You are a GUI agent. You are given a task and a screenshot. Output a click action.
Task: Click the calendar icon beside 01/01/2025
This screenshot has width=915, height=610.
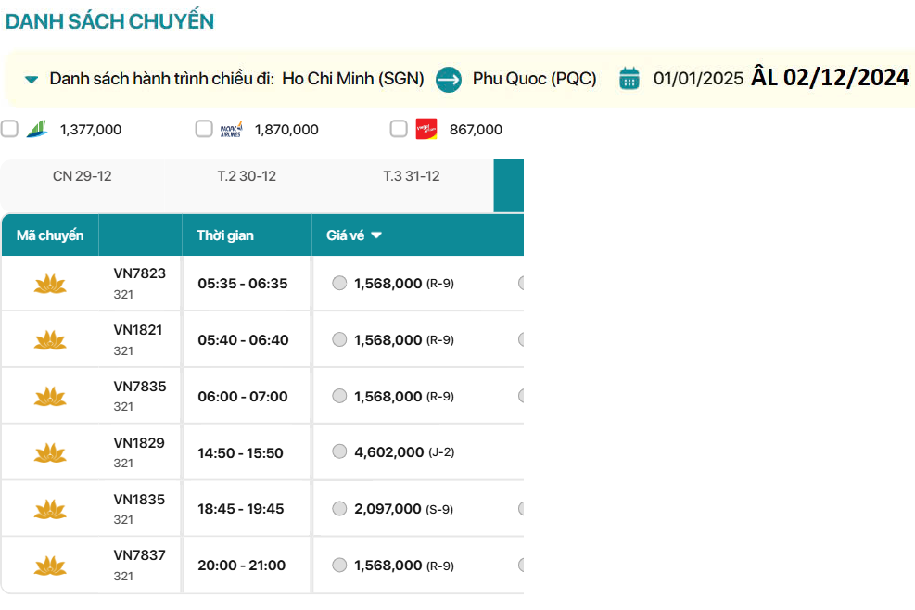tap(629, 79)
